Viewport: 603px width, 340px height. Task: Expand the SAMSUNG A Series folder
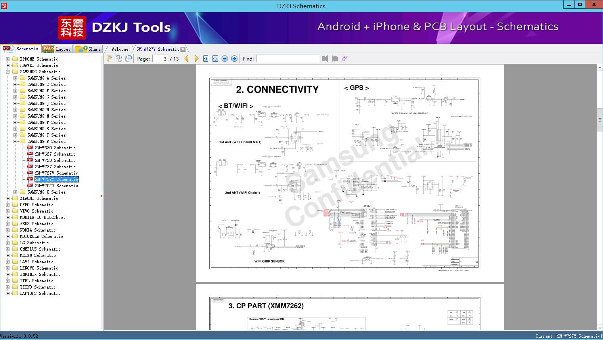click(x=15, y=78)
